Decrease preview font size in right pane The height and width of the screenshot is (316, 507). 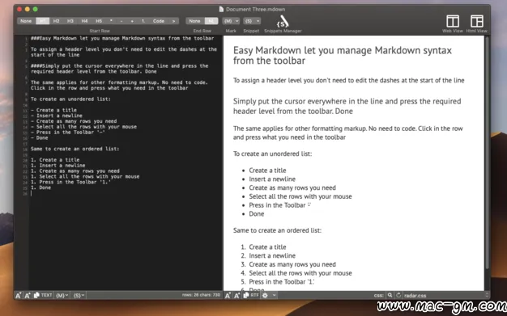coord(228,295)
